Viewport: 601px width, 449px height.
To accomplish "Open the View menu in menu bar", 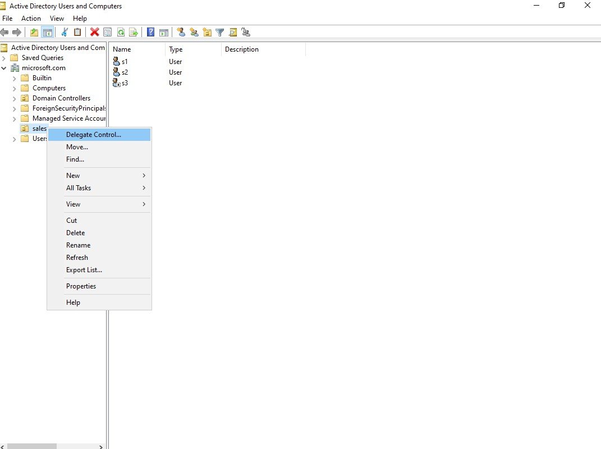I will (57, 19).
